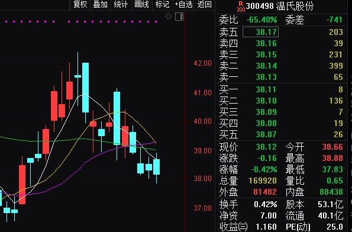Click the 总量 volume value 169920
Screen dimensions: 352x232
(x=263, y=181)
